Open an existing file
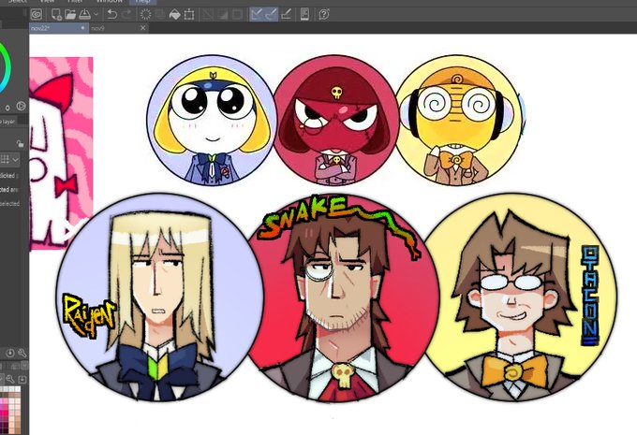This screenshot has width=637, height=435. [70, 15]
